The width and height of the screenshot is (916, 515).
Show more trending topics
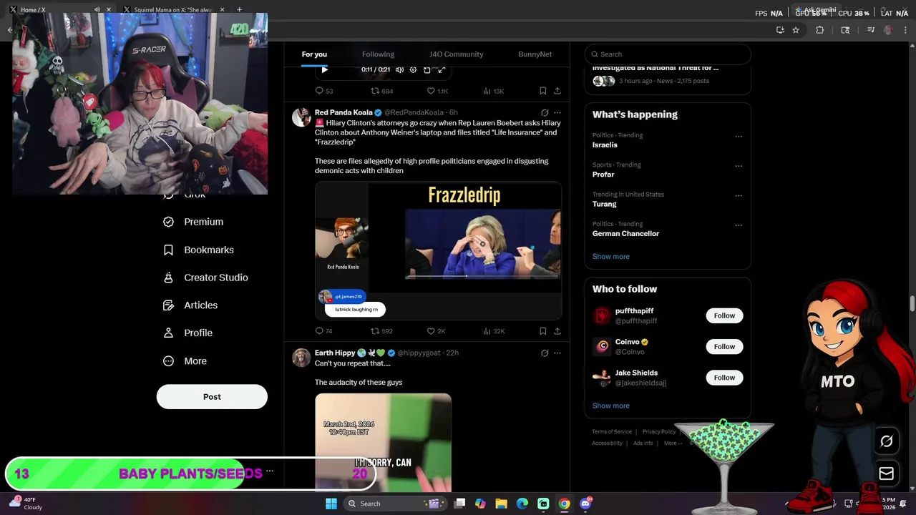[x=611, y=256]
